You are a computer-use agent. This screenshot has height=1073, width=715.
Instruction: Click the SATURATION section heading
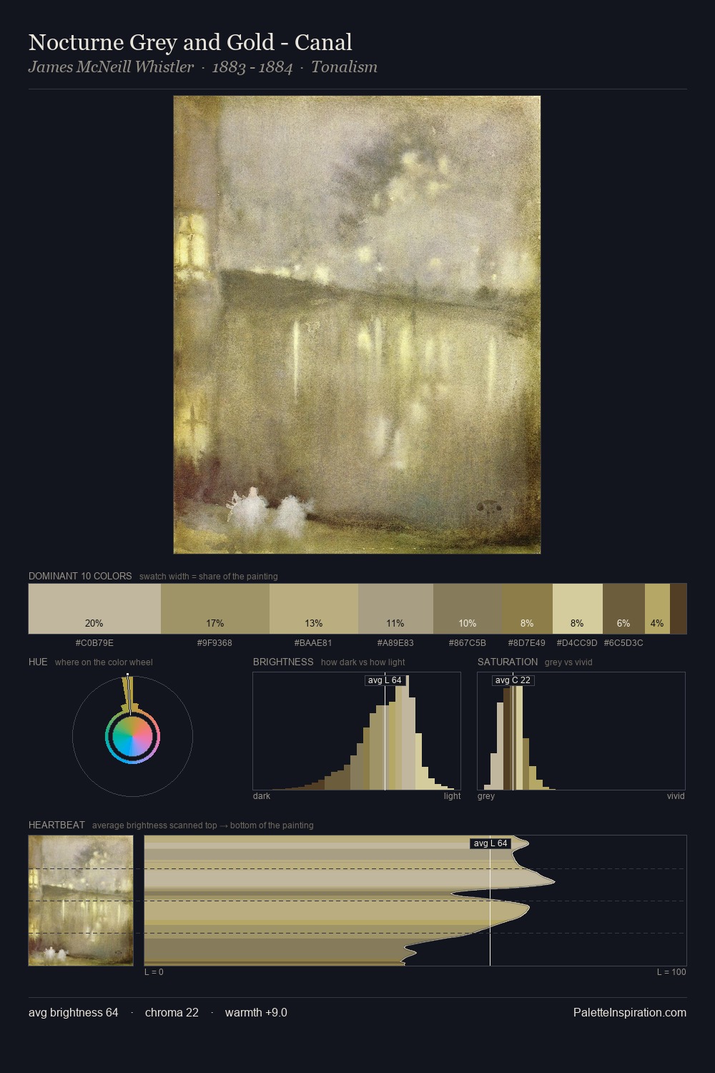coord(508,662)
